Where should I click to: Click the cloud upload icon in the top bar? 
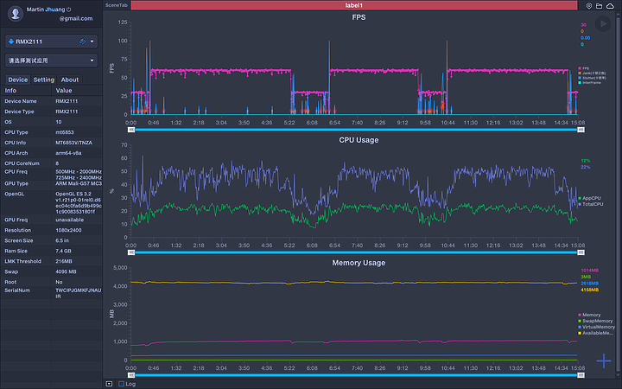coord(610,5)
